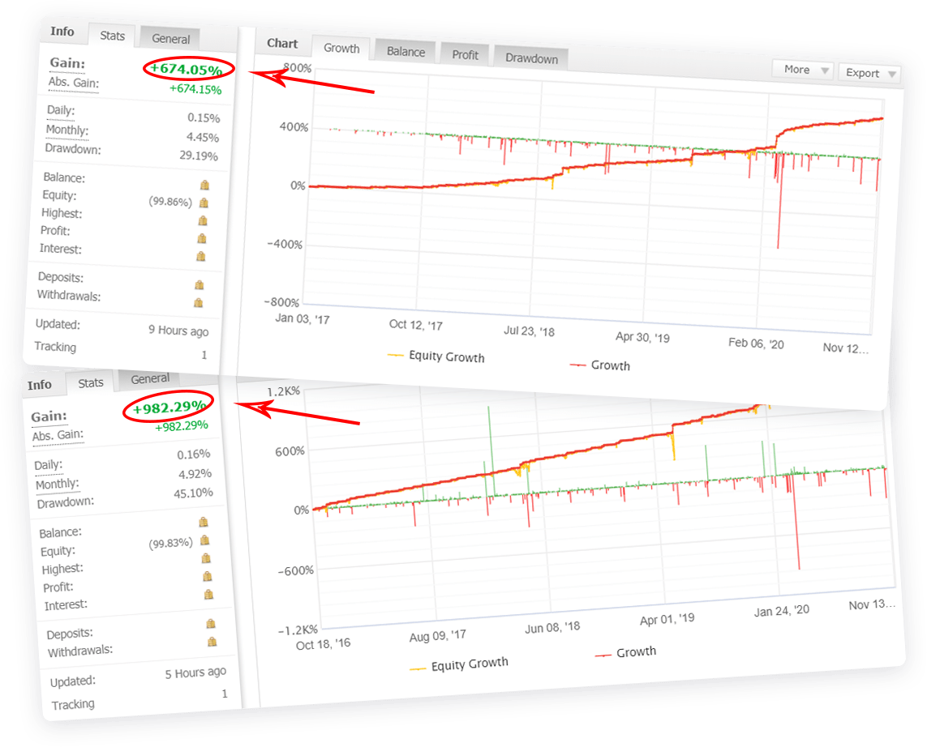Screen dimensions: 927x747
Task: Click the lock icon beside Balance in the upper stats panel
Action: point(203,185)
